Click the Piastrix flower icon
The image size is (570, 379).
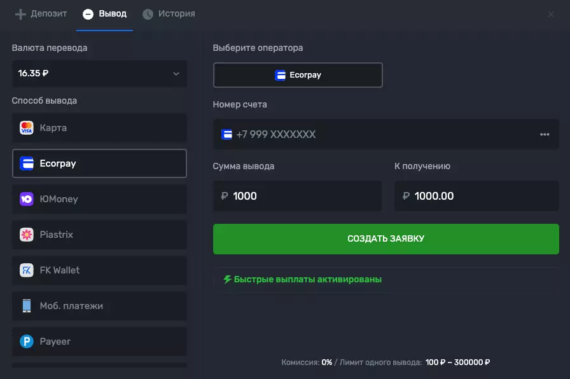(x=25, y=235)
